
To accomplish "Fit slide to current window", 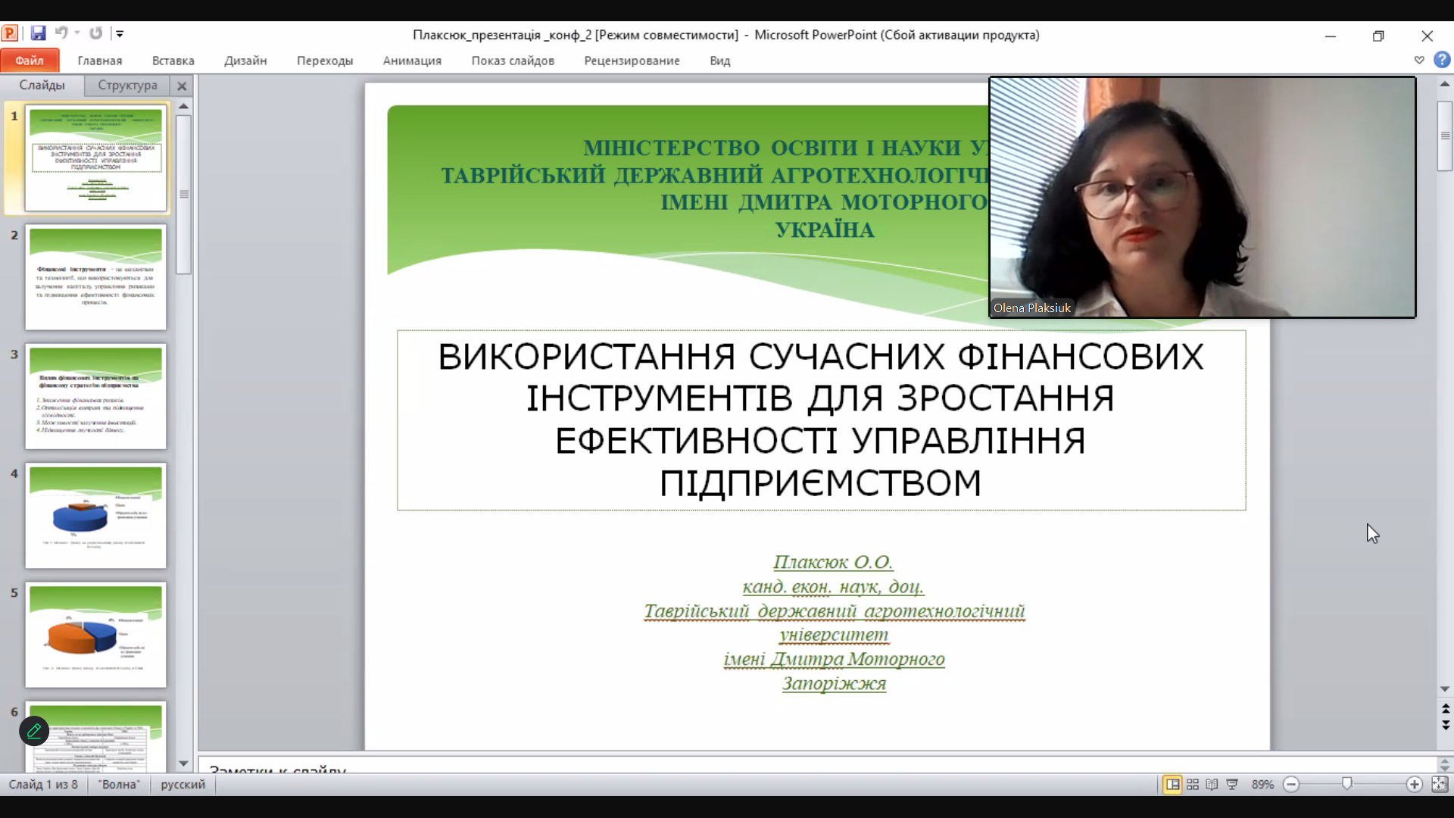I will coord(1439,785).
